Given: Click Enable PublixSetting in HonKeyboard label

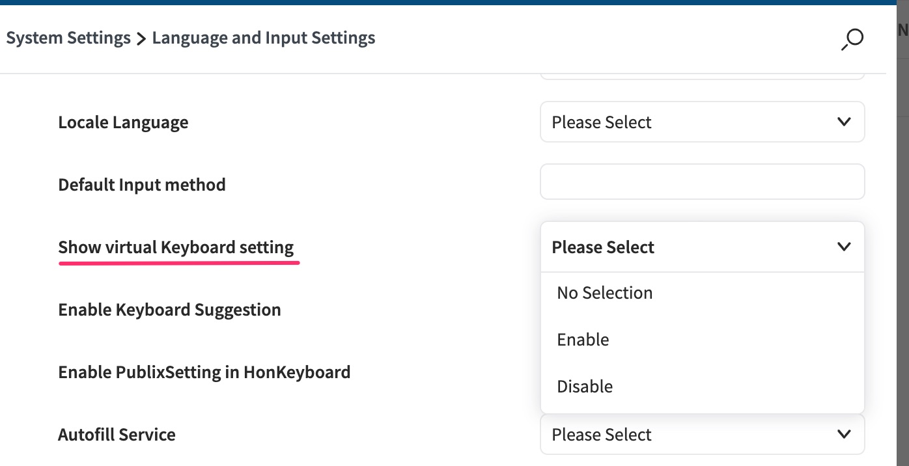Looking at the screenshot, I should 204,372.
